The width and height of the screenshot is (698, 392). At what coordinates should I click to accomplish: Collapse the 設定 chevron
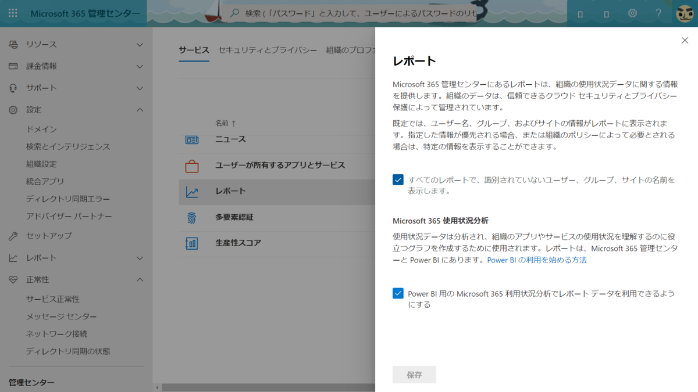click(140, 110)
